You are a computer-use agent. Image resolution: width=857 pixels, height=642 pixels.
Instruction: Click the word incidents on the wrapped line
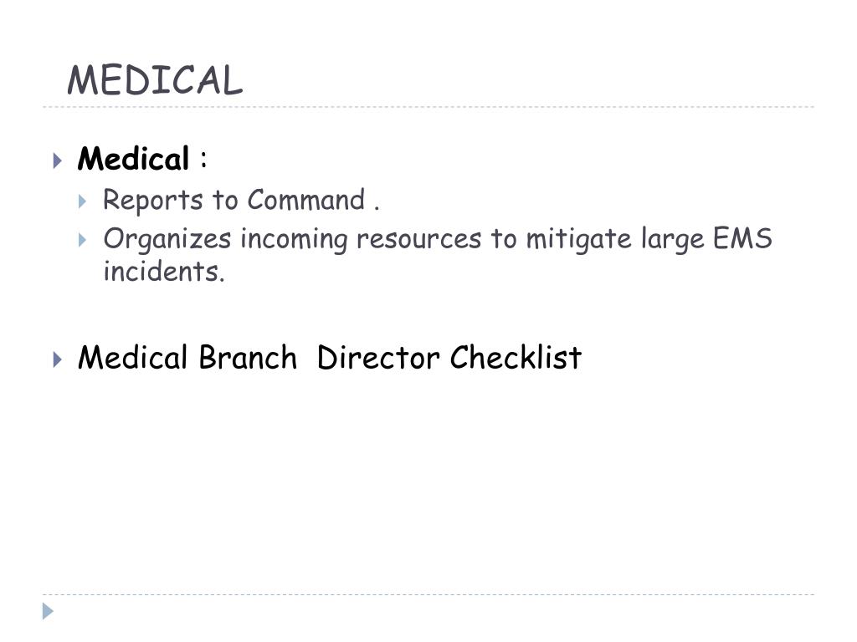(164, 272)
